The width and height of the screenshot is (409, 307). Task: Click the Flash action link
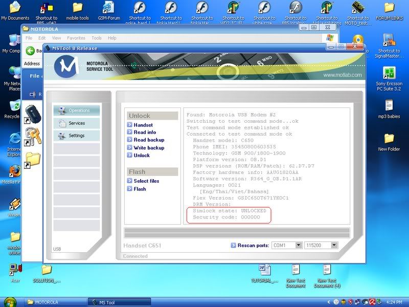pyautogui.click(x=140, y=189)
